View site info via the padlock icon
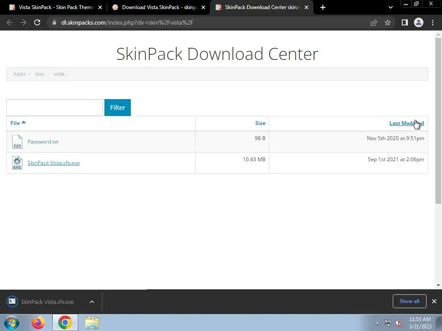Viewport: 442px width, 331px height. [54, 22]
